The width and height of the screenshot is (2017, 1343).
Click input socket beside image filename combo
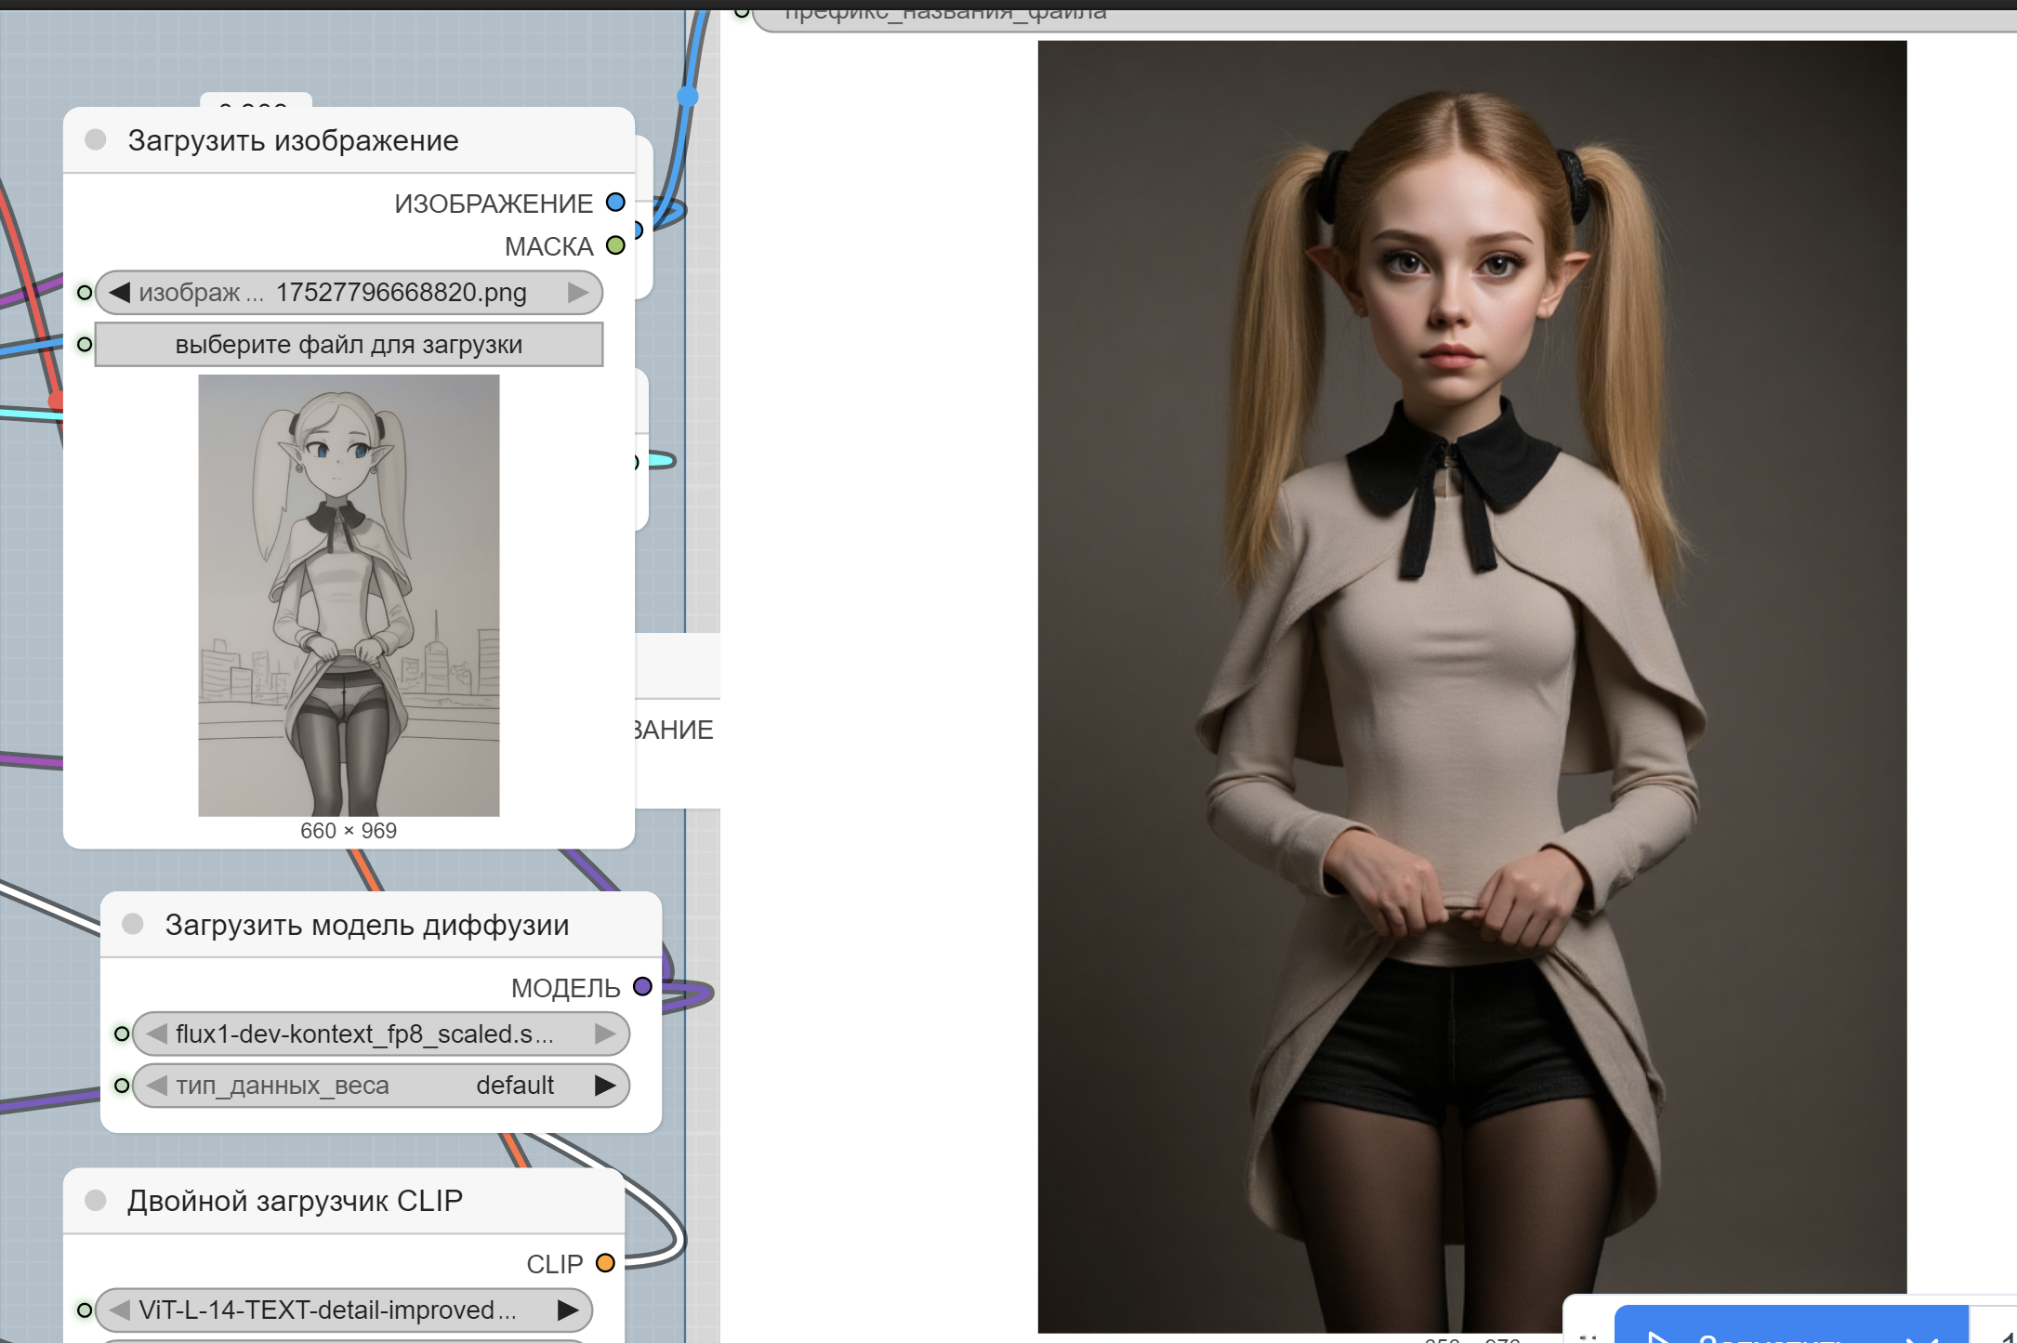(x=85, y=293)
